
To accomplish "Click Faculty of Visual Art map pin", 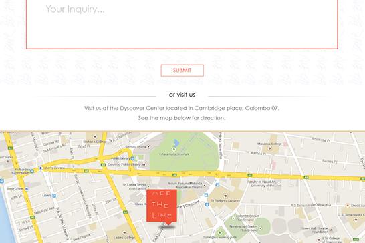I will point(279,184).
